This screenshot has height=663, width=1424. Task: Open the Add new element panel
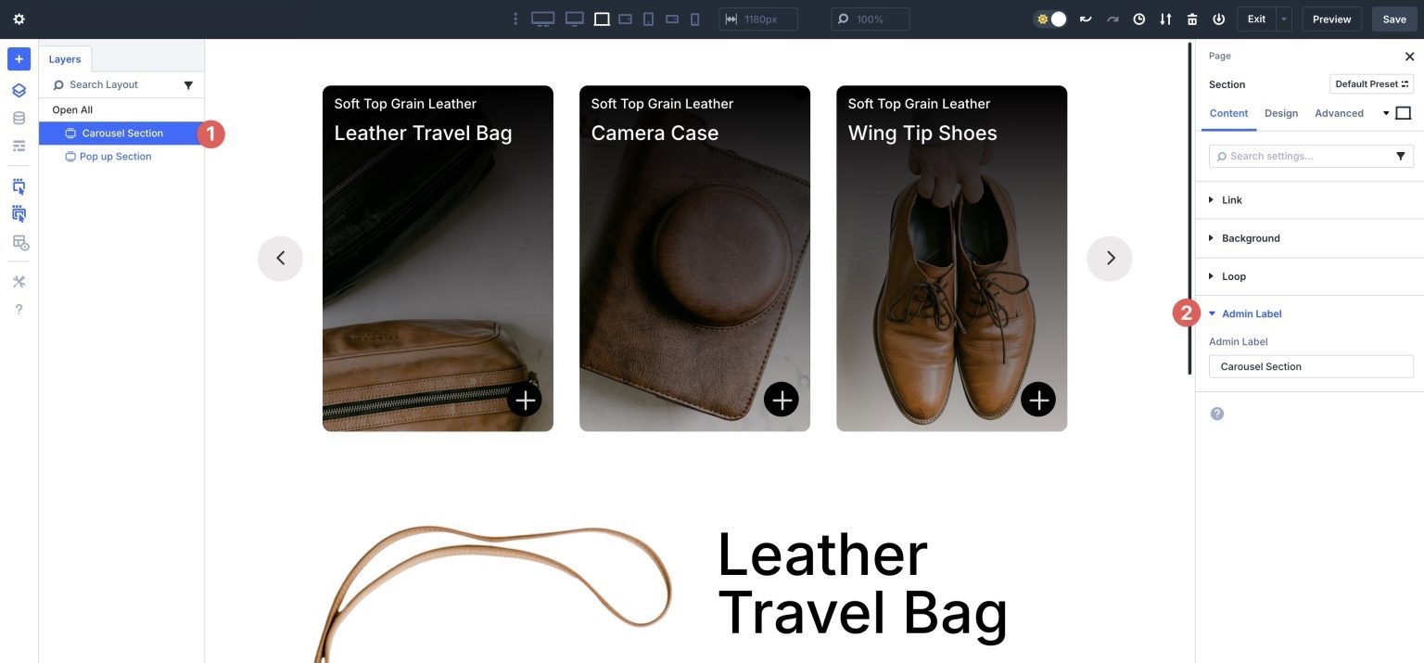(19, 58)
